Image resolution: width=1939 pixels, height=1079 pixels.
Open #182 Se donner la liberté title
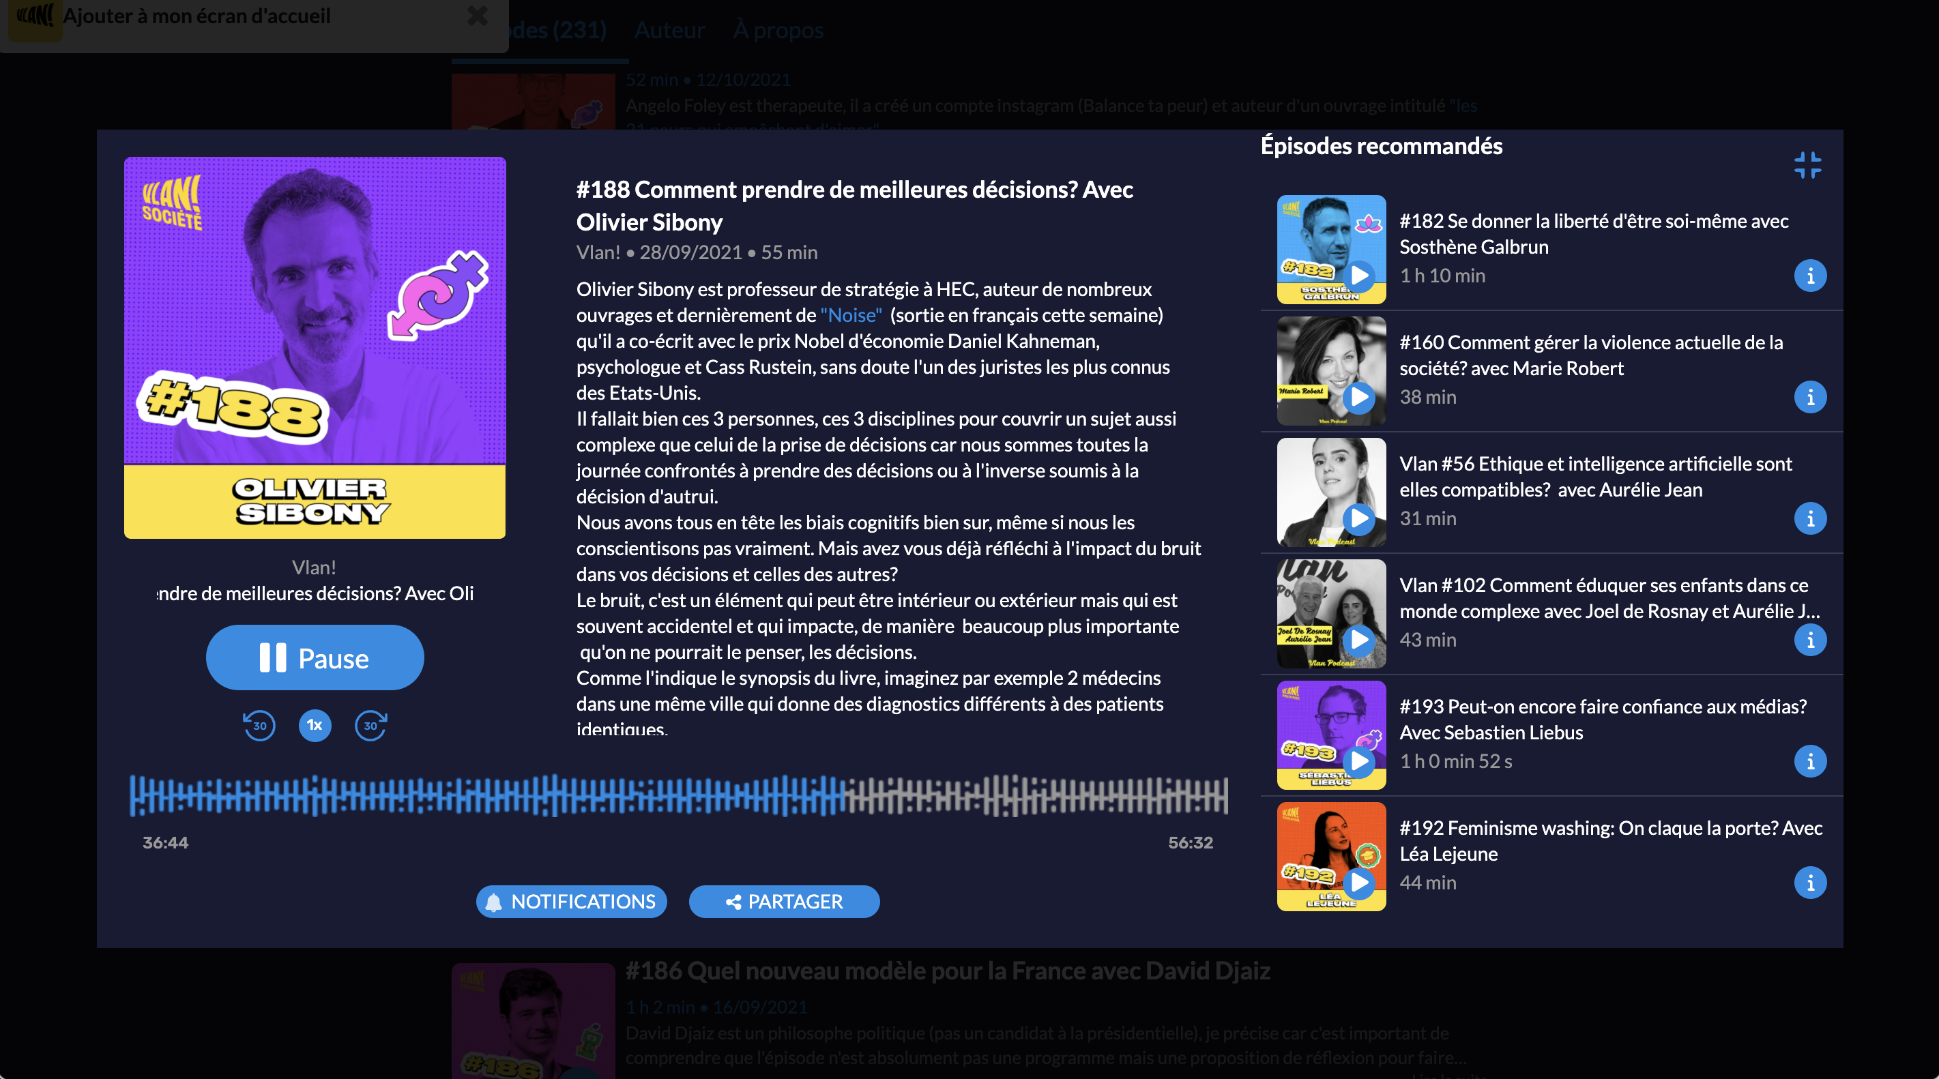tap(1594, 233)
